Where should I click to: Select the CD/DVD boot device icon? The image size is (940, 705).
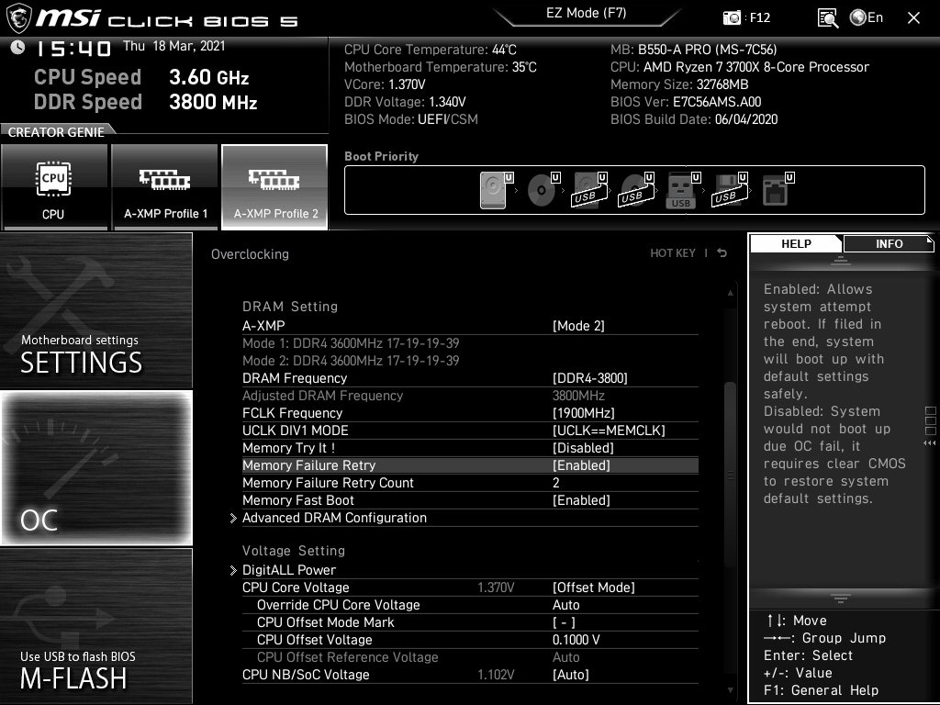tap(543, 190)
